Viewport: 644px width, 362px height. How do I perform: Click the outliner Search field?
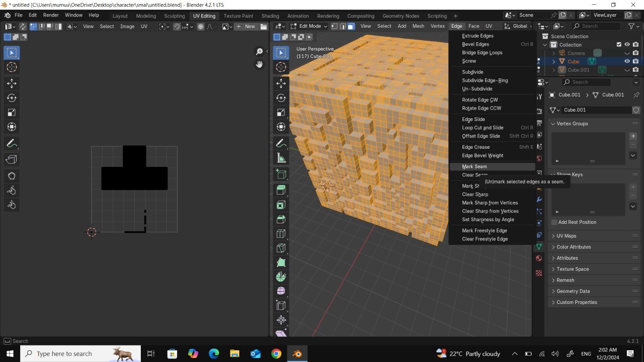pos(596,26)
